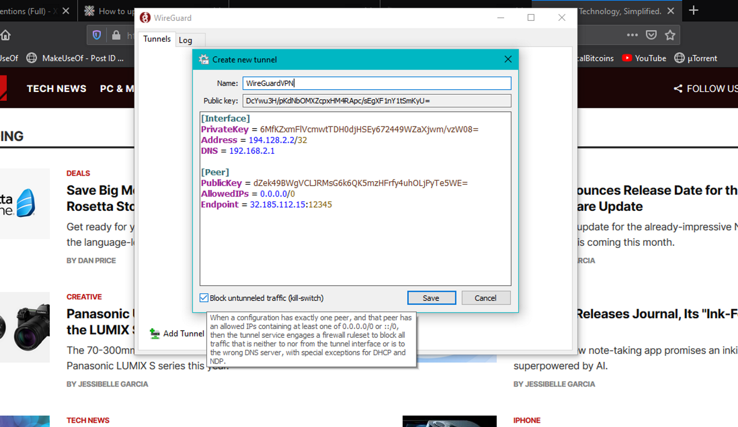This screenshot has width=738, height=427.
Task: Maximize the WireGuard window
Action: [531, 18]
